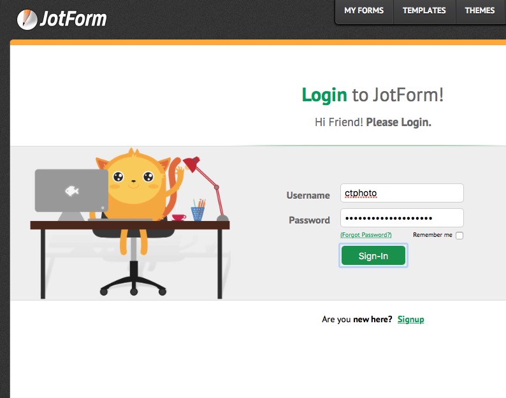Viewport: 506px width, 398px height.
Task: Click the Remember me label text
Action: click(x=433, y=235)
